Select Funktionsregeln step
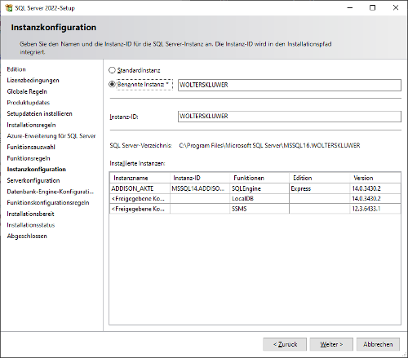 (29, 158)
